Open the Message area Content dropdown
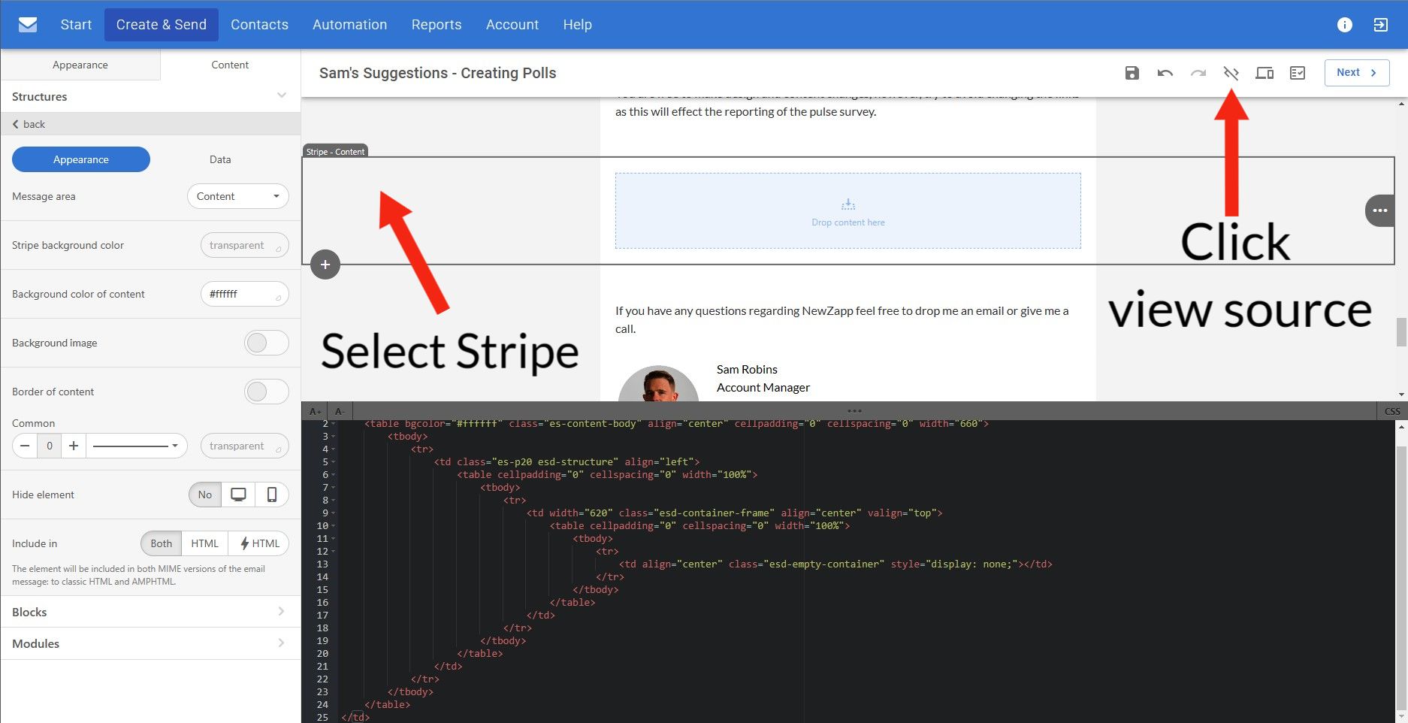 237,196
